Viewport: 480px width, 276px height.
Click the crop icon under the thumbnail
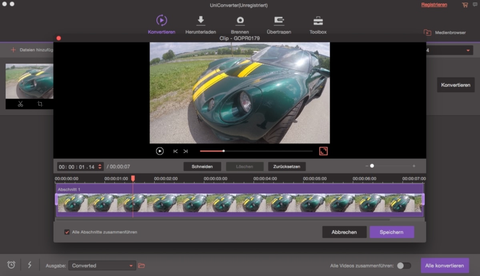[40, 104]
